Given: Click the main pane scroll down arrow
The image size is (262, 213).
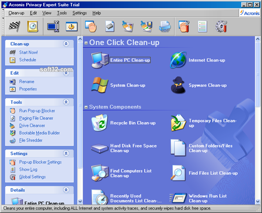Looking at the screenshot, I should point(258,202).
